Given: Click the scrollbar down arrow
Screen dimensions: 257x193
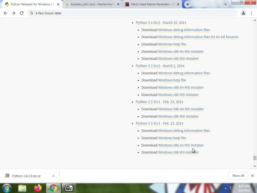Looking at the screenshot, I should click(x=255, y=166).
